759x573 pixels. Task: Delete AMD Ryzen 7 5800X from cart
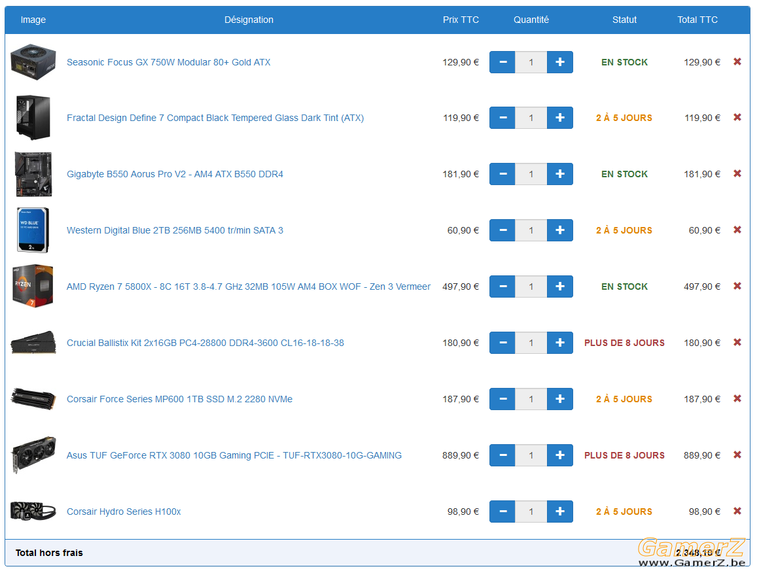[737, 286]
